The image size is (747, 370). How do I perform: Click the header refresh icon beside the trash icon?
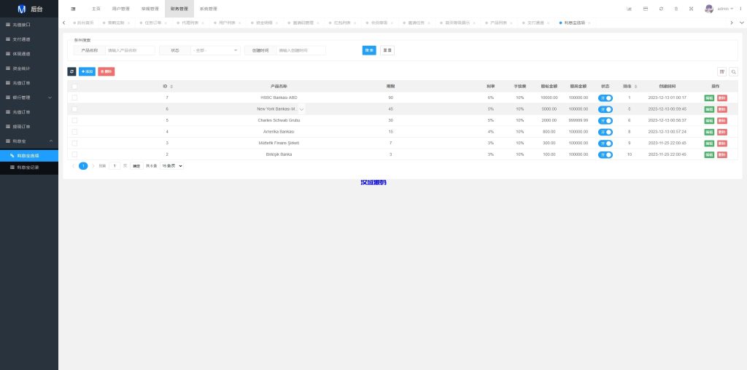(x=661, y=9)
